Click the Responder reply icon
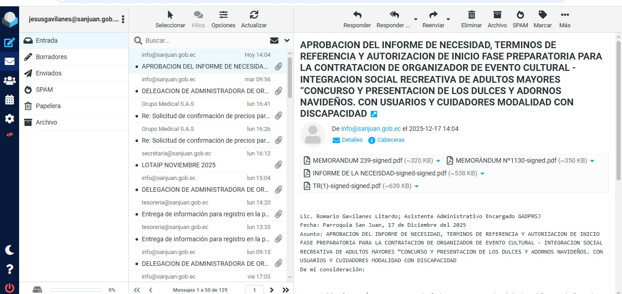Viewport: 622px width, 294px height. [357, 19]
